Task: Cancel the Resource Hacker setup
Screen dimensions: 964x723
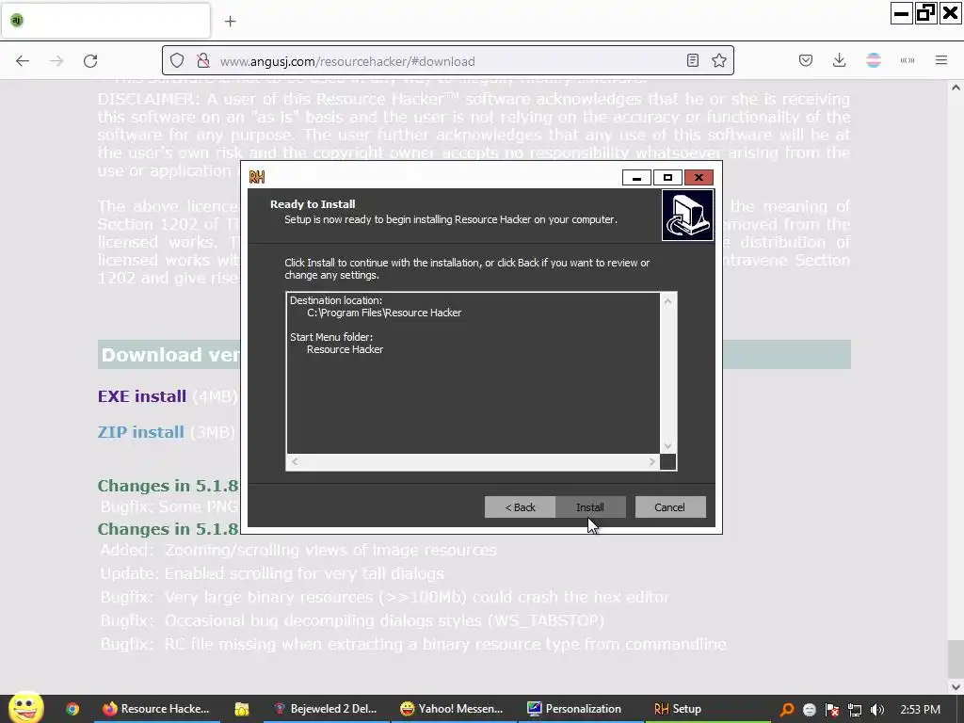Action: (x=670, y=507)
